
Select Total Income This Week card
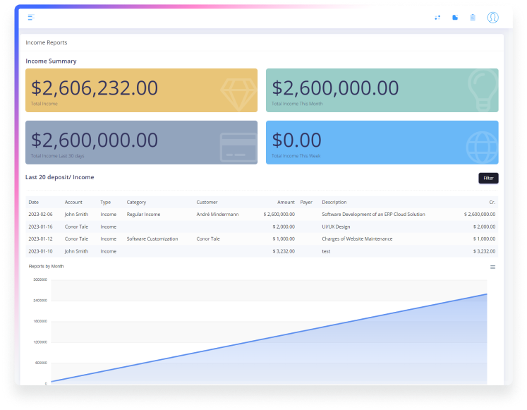pyautogui.click(x=382, y=143)
